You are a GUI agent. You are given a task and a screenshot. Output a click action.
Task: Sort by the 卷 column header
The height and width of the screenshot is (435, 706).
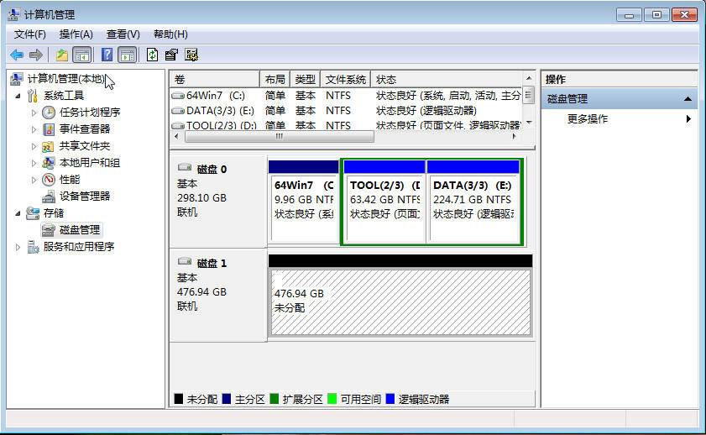[215, 80]
